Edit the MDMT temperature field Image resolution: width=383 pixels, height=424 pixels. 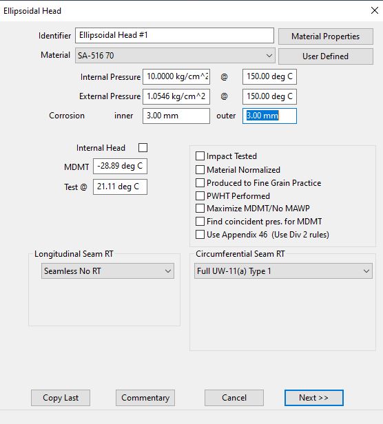[120, 167]
